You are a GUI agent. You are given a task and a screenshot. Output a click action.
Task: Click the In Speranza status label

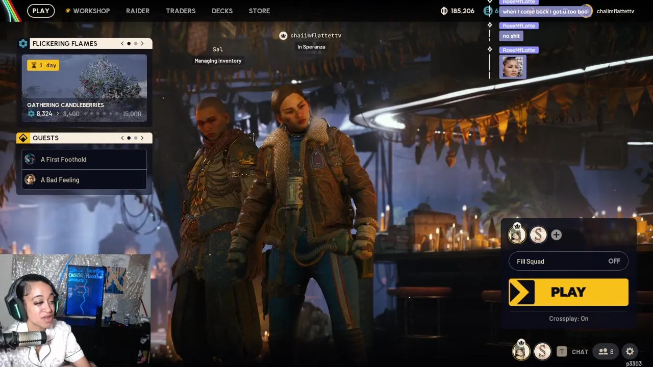(x=311, y=47)
